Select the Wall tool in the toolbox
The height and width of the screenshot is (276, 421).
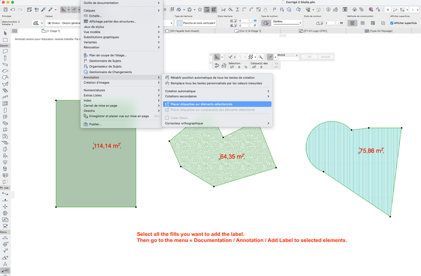point(5,52)
